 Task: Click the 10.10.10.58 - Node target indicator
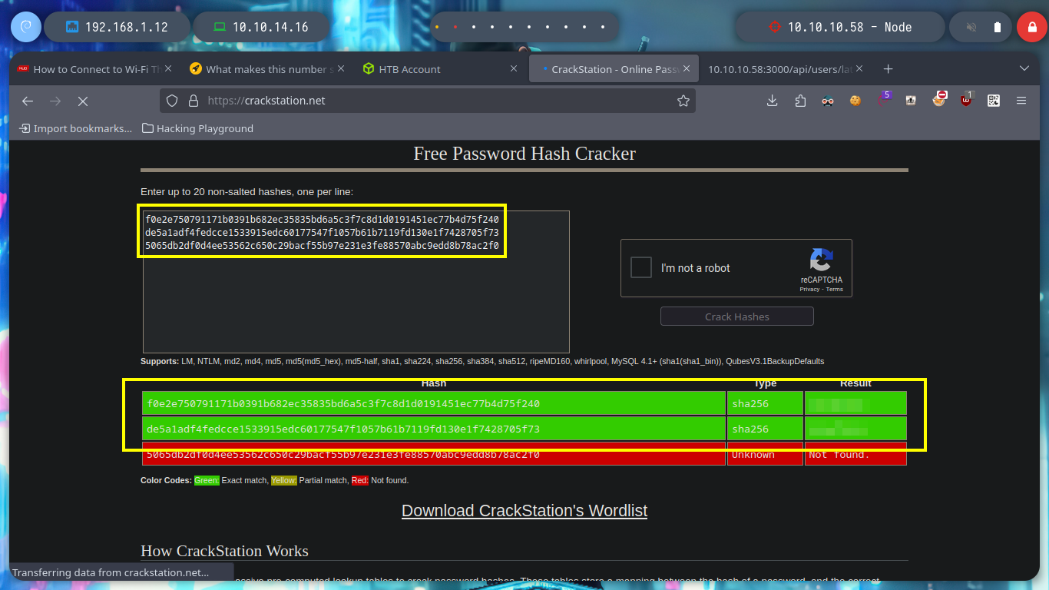point(841,27)
